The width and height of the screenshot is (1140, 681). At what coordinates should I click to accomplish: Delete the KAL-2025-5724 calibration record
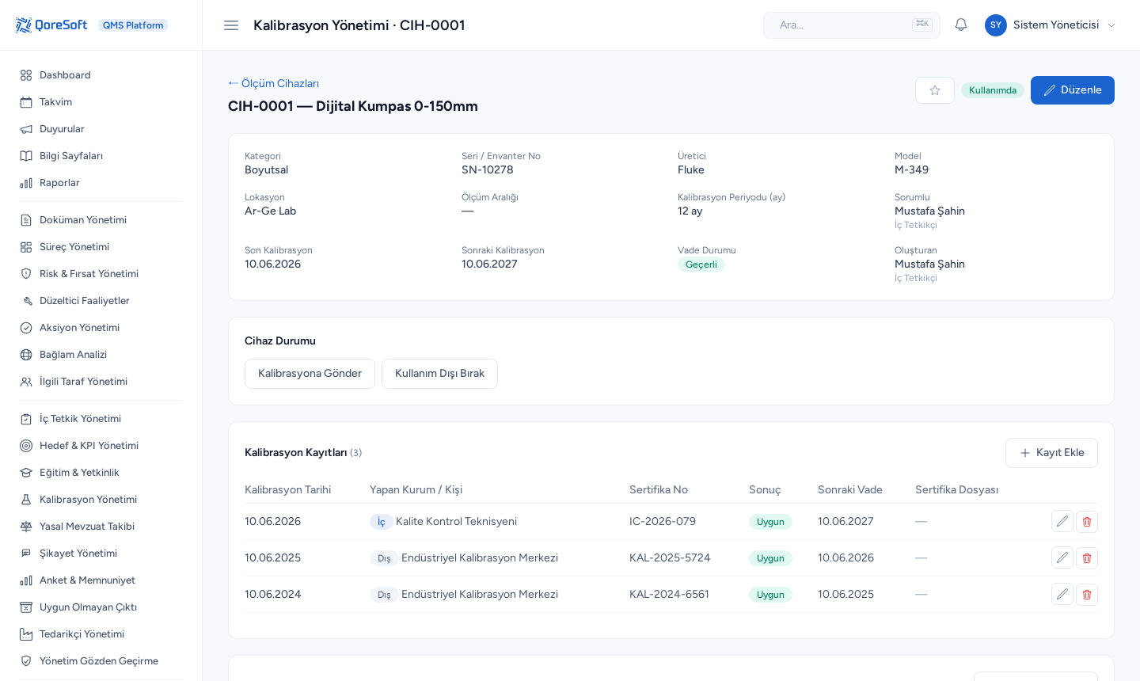1087,558
